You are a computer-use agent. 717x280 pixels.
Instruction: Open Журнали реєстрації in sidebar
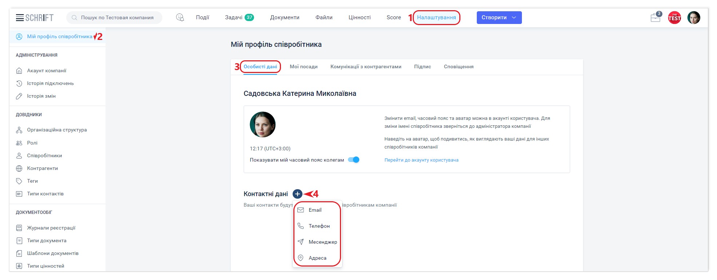pos(51,228)
